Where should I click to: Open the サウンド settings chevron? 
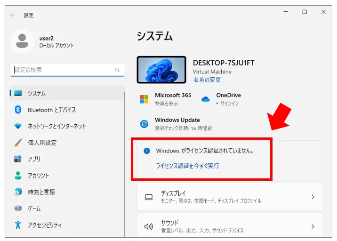(313, 226)
